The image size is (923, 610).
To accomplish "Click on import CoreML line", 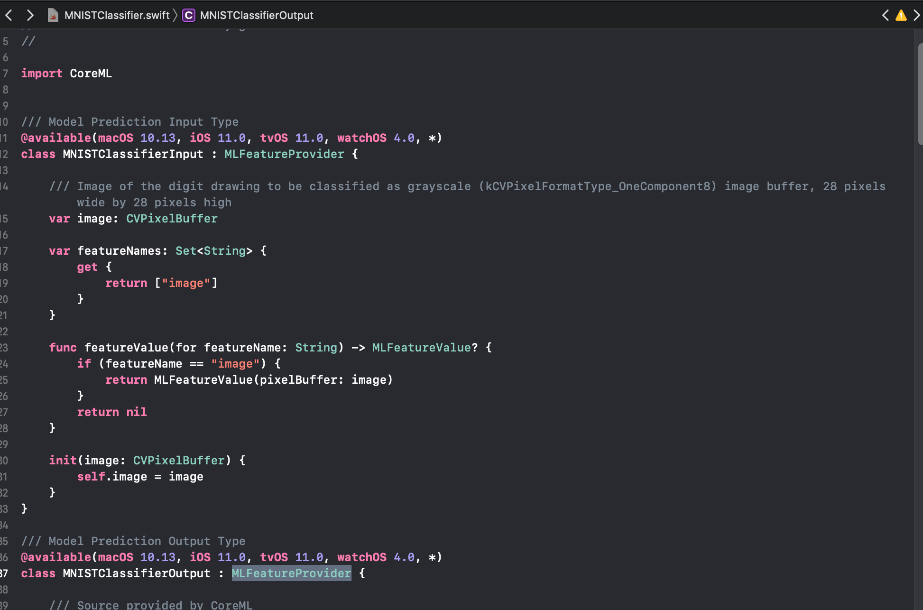I will pos(66,74).
